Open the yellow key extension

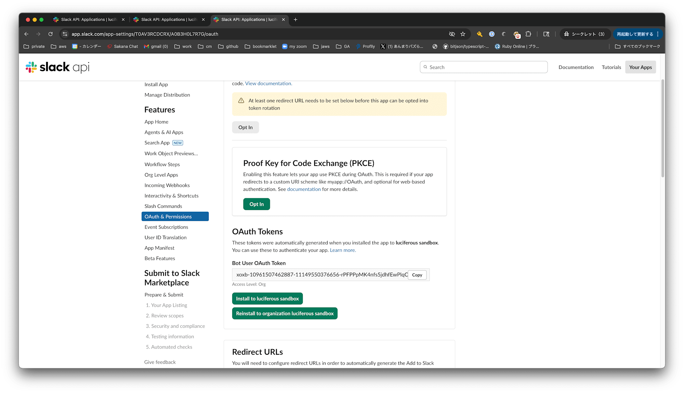(479, 34)
